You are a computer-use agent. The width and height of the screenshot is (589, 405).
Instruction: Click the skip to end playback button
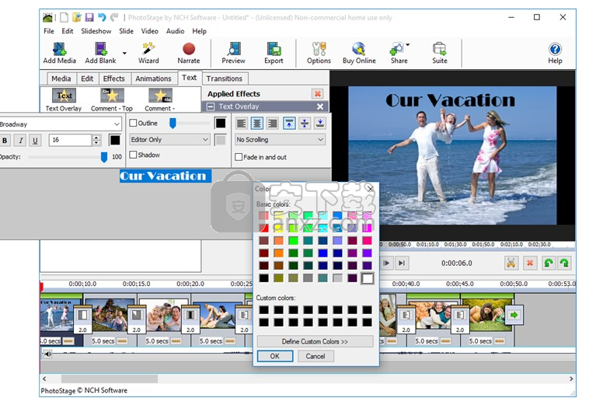click(402, 263)
